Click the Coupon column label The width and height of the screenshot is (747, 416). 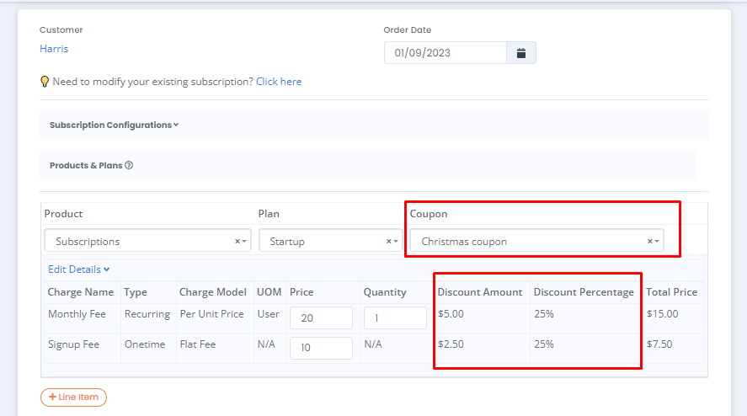point(429,214)
